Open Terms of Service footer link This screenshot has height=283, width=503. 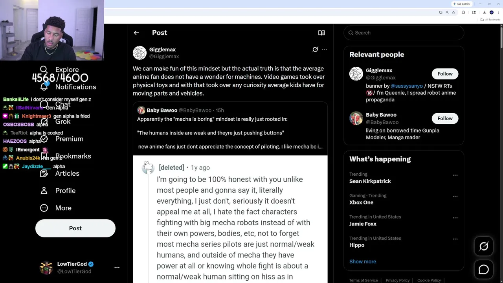363,280
